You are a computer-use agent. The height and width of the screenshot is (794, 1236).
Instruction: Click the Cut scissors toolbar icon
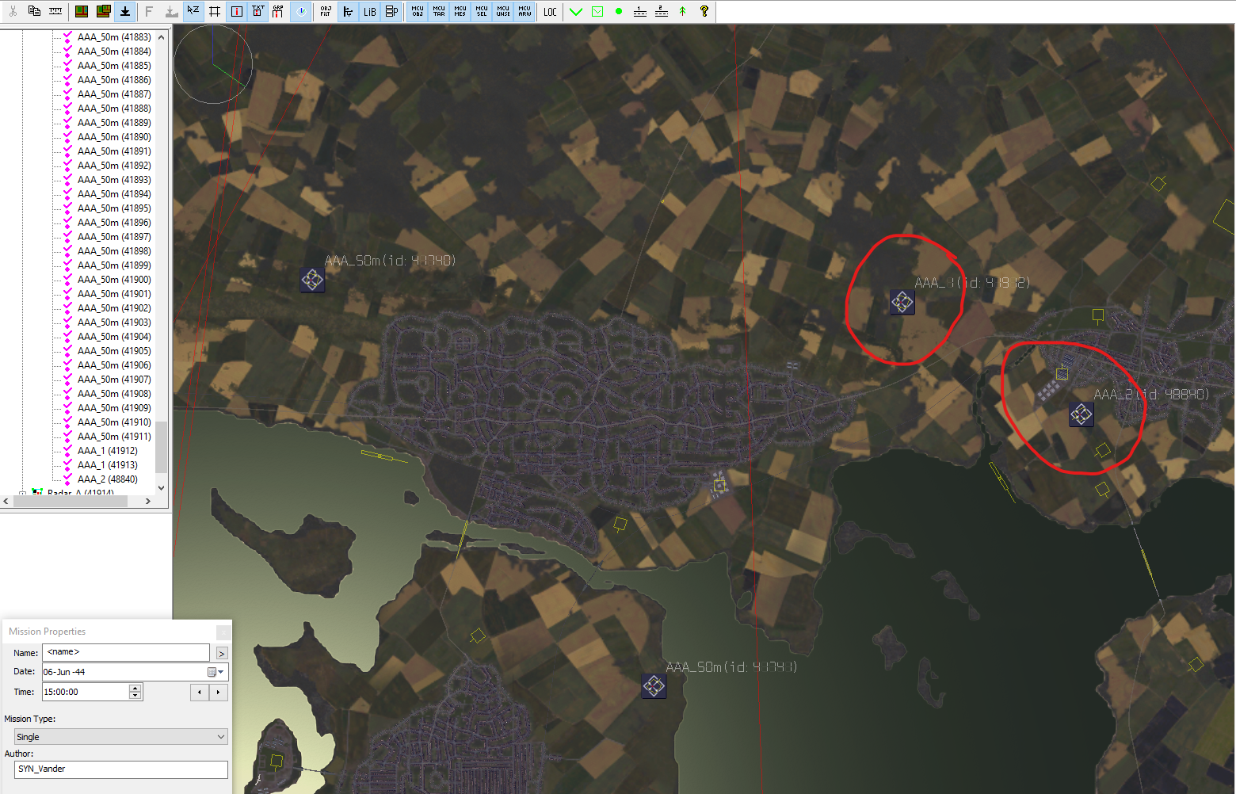coord(13,11)
